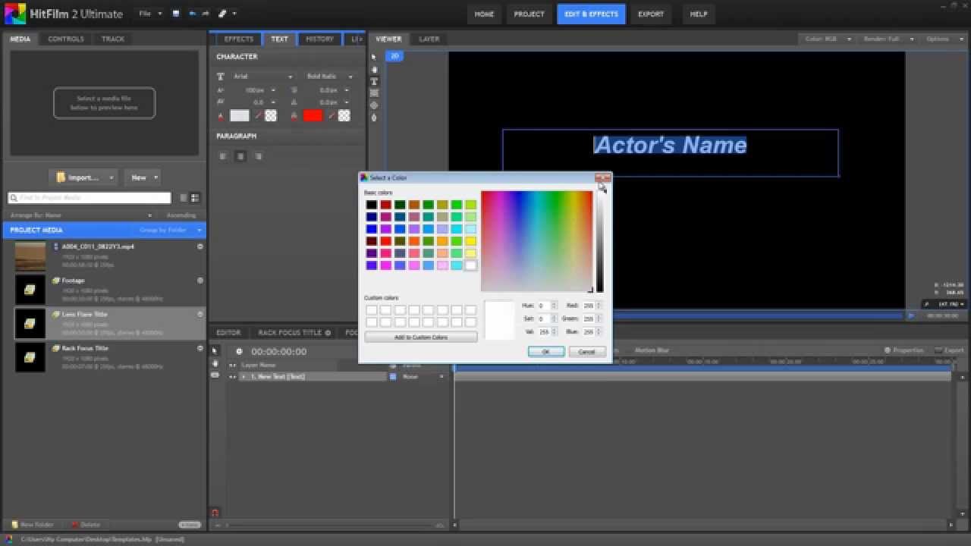Click the 2D view badge in viewer
Viewport: 971px width, 546px height.
(394, 56)
